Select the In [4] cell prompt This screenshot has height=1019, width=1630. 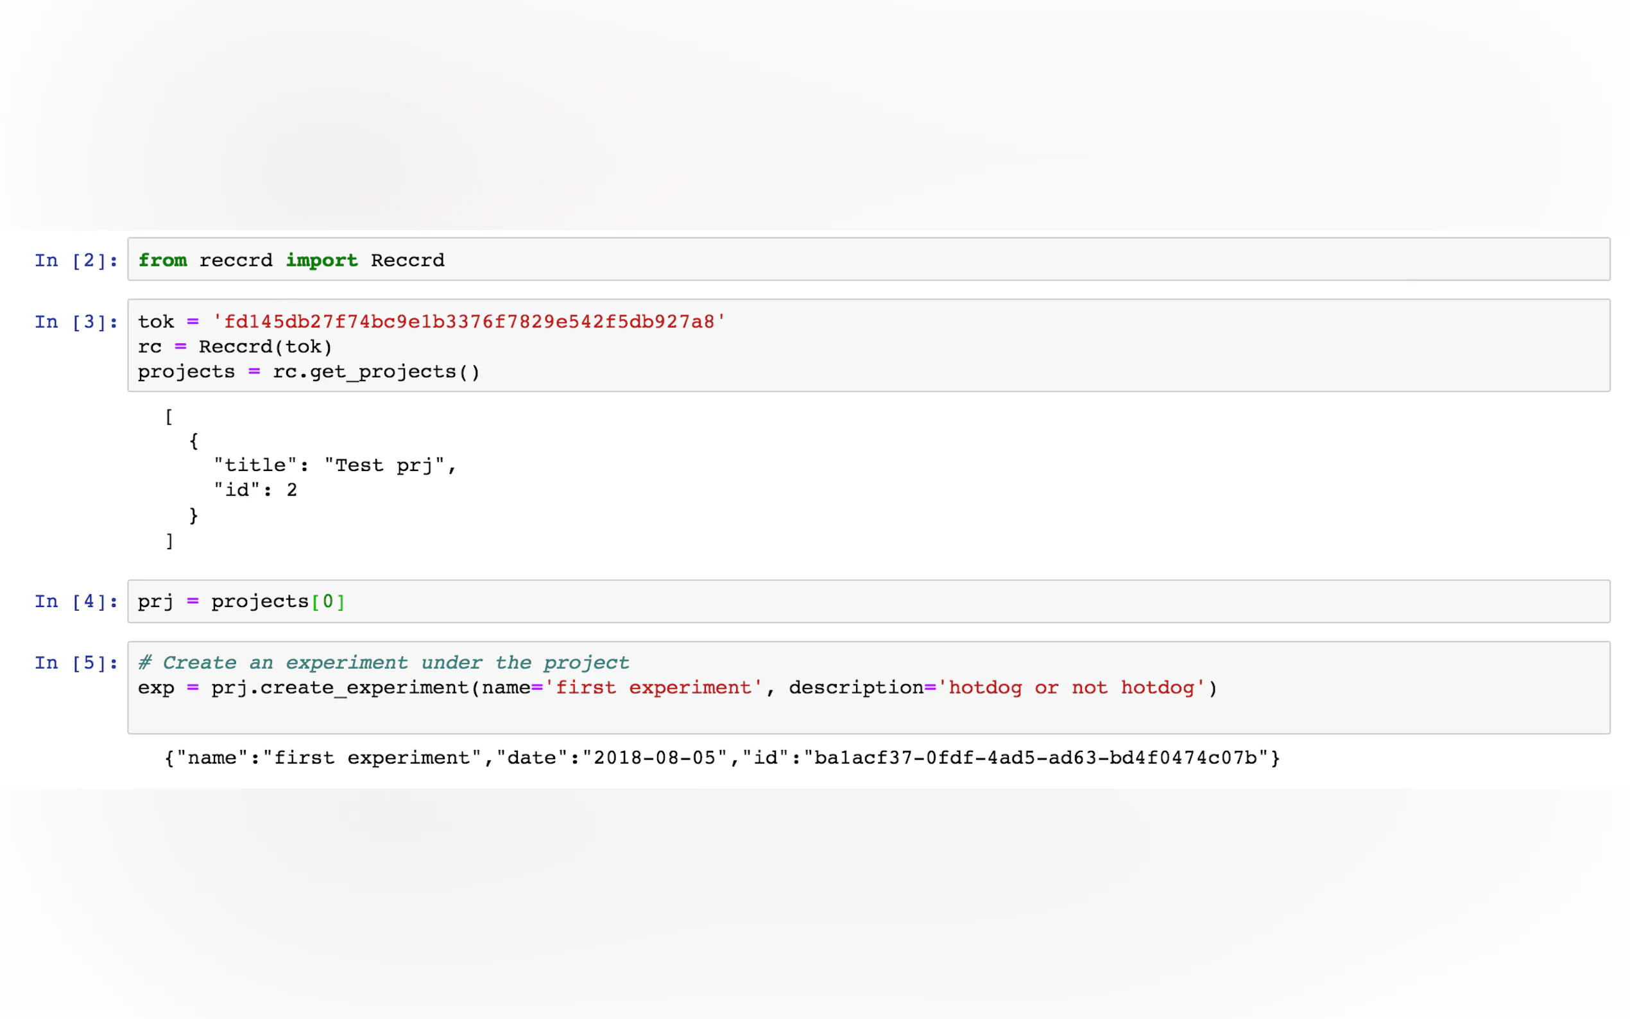76,601
